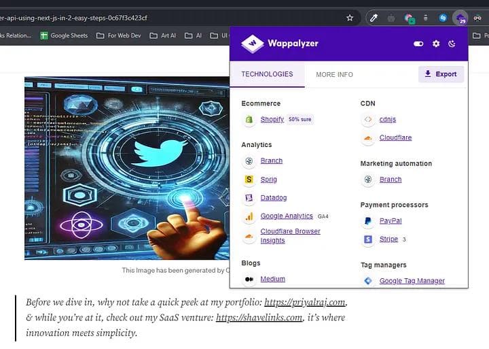Click the Payment processors category heading
489x349 pixels.
coord(394,205)
